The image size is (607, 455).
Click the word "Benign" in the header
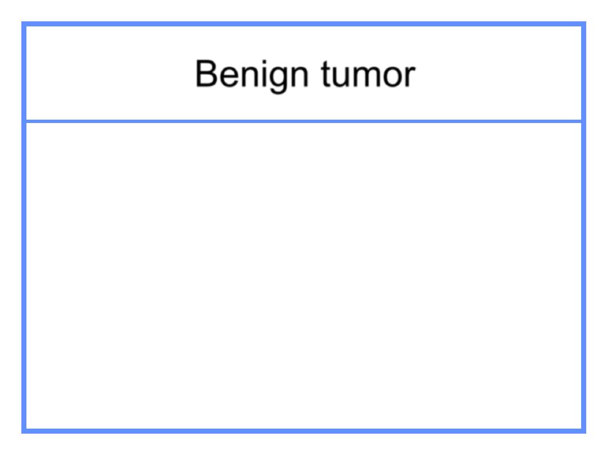point(252,75)
